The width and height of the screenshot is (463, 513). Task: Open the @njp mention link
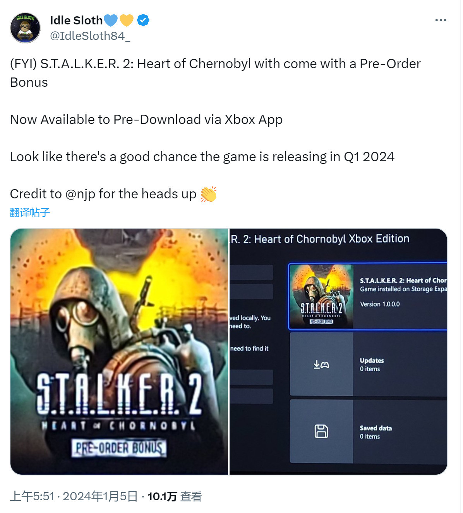(x=80, y=194)
